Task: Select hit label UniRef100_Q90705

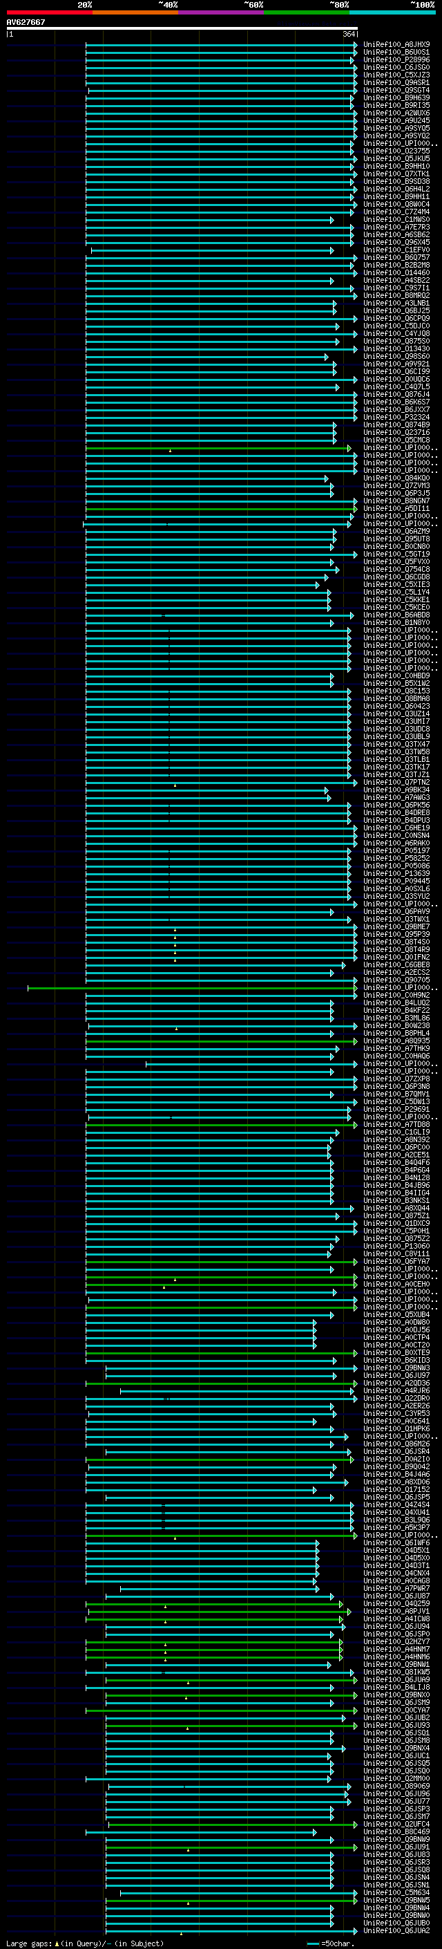Action: point(396,980)
